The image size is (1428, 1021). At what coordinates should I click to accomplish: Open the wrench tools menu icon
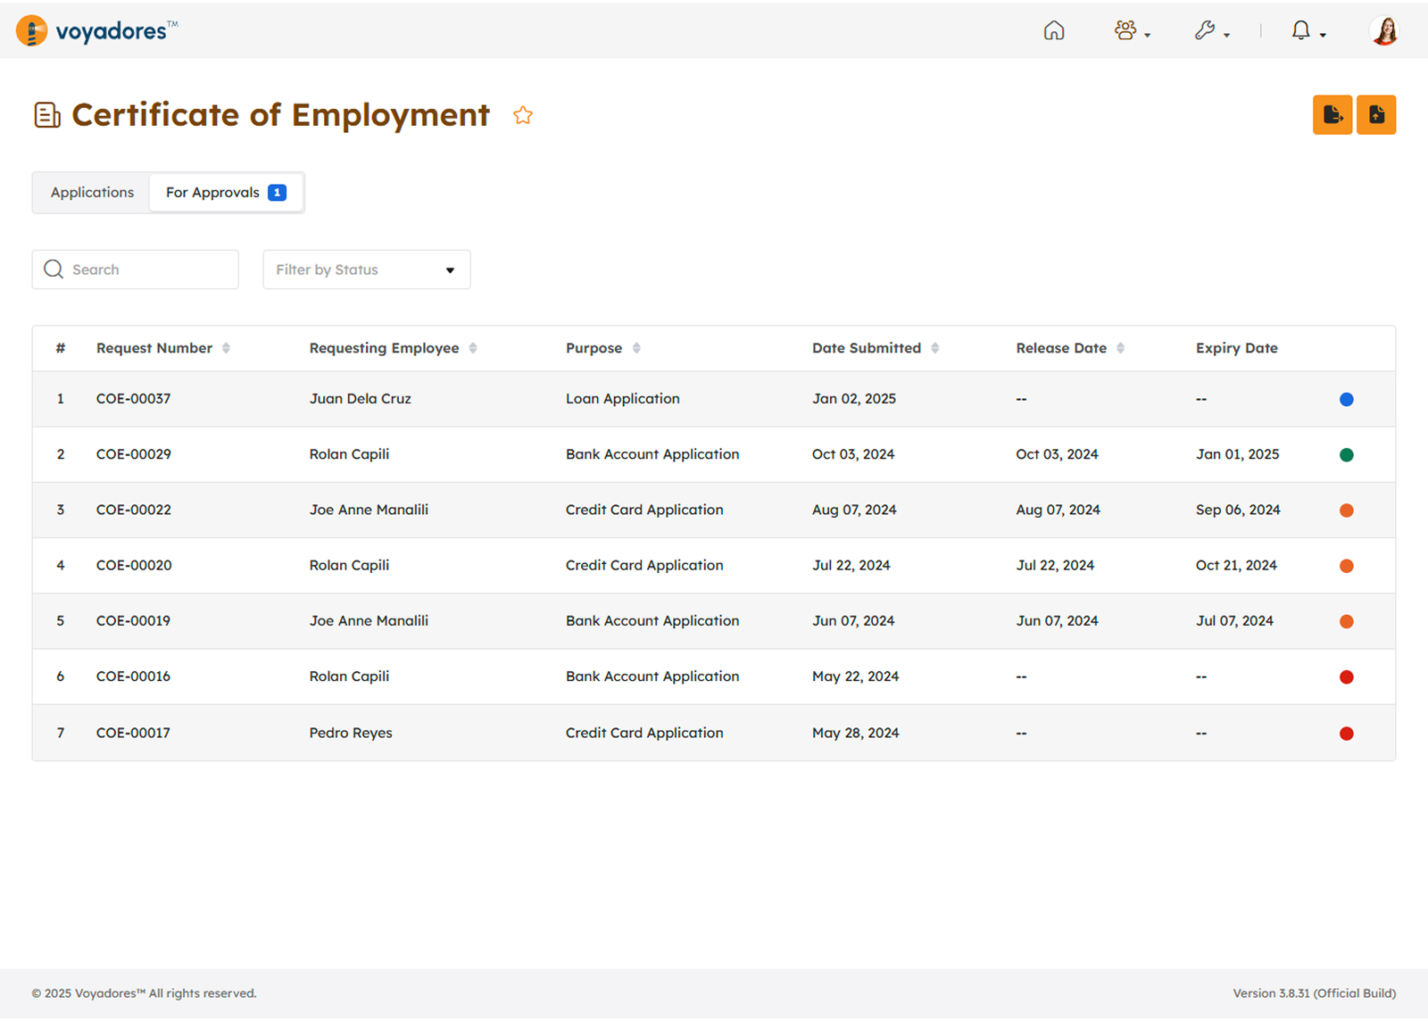click(1212, 31)
